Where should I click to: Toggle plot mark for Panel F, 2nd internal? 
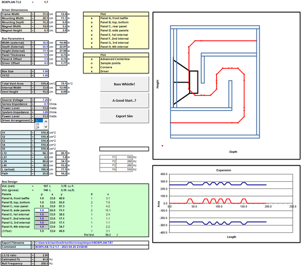pyautogui.click(x=92, y=39)
